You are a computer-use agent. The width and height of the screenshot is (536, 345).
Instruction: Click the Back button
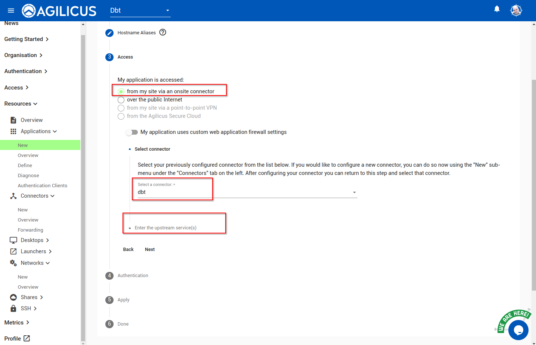(x=128, y=250)
